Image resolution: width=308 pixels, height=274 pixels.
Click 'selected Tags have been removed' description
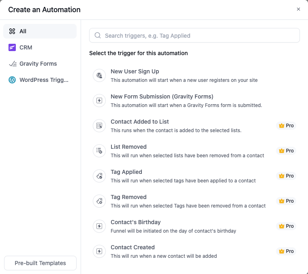tap(188, 206)
